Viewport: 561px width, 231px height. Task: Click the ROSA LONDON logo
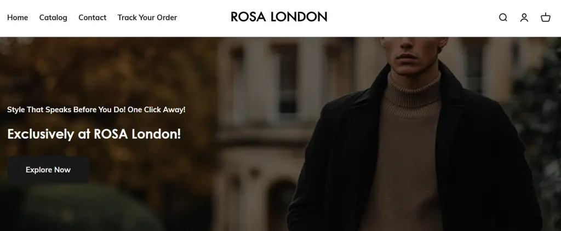pos(279,17)
